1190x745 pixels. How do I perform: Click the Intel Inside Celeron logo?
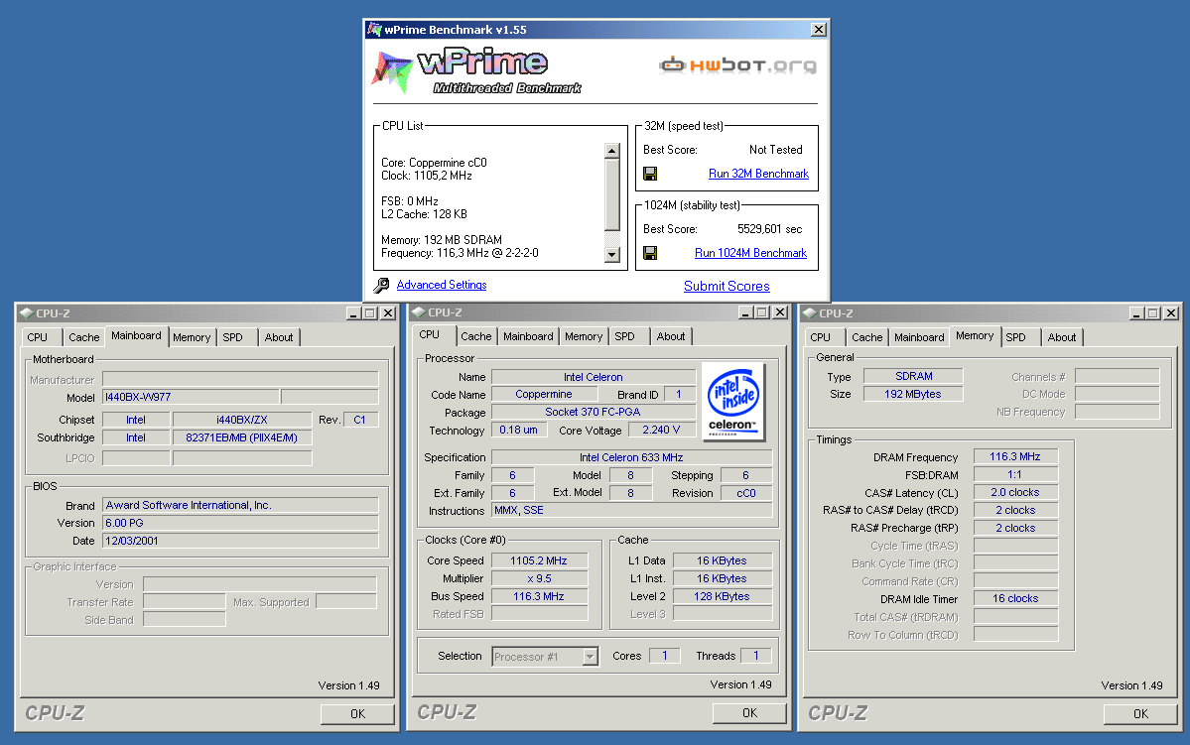click(x=732, y=402)
